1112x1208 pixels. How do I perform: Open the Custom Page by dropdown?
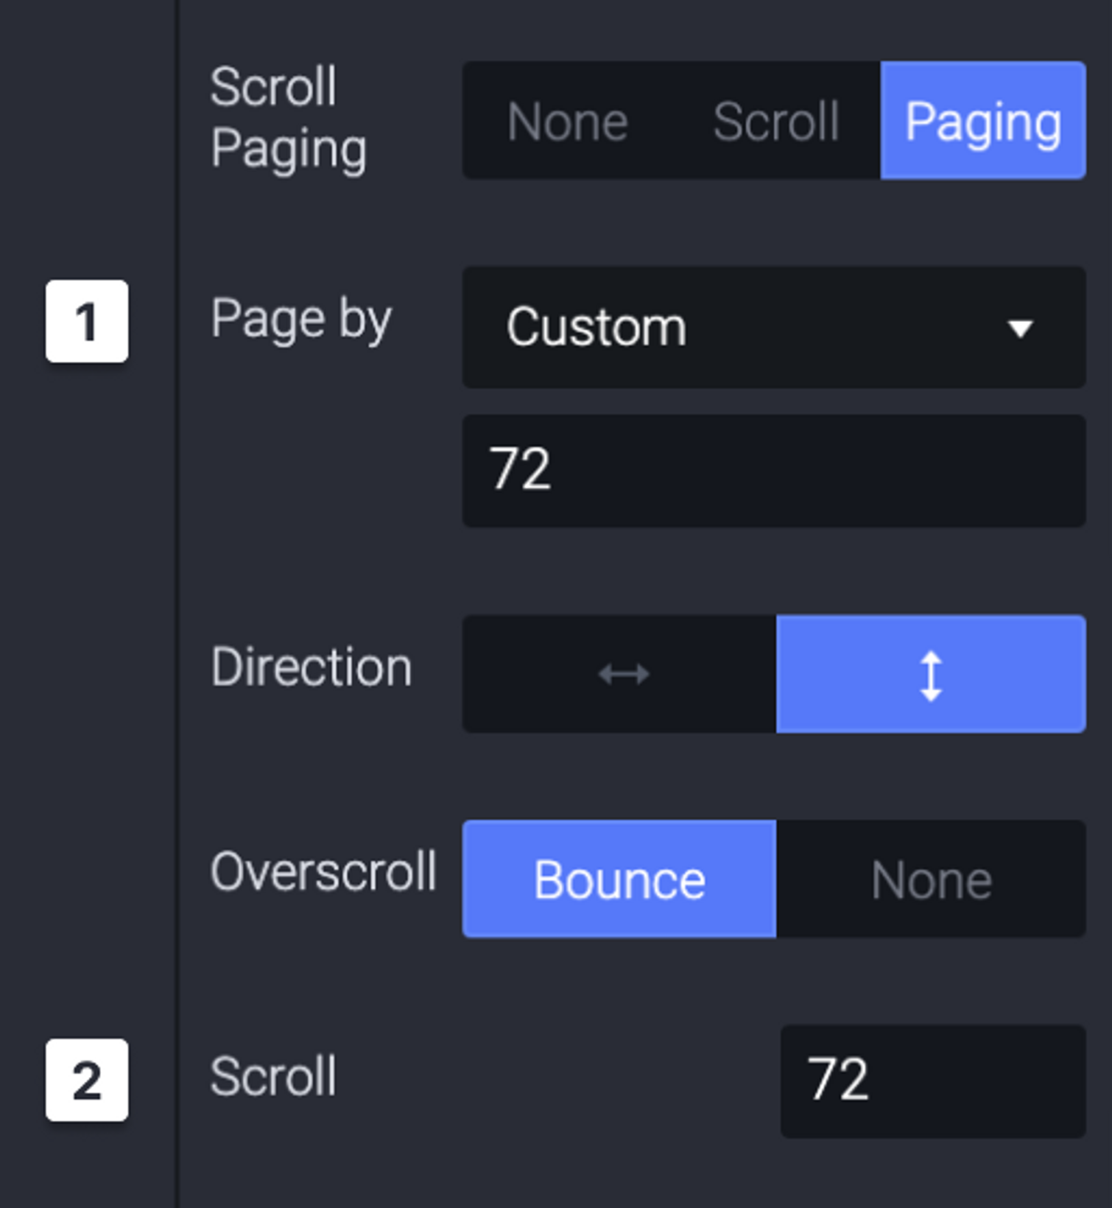tap(774, 328)
